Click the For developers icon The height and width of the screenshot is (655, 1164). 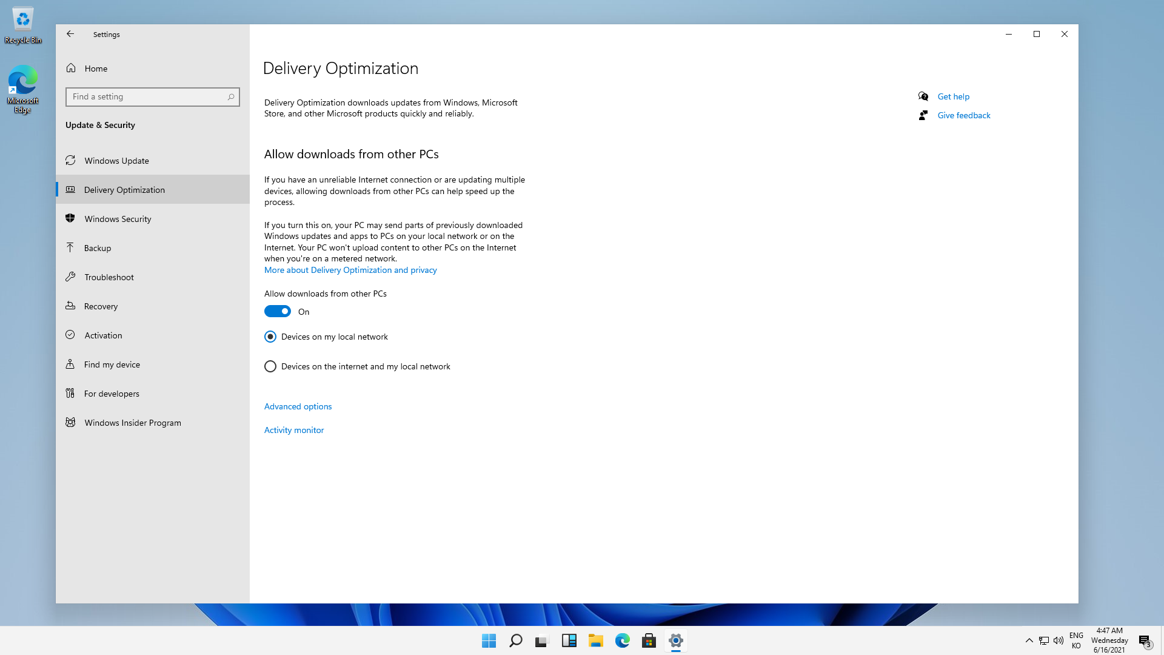point(70,393)
